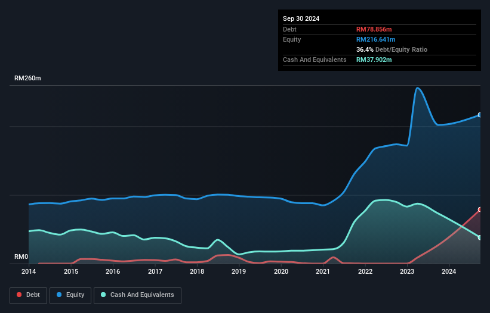Click Cash And Equivalents label in tooltip

315,60
